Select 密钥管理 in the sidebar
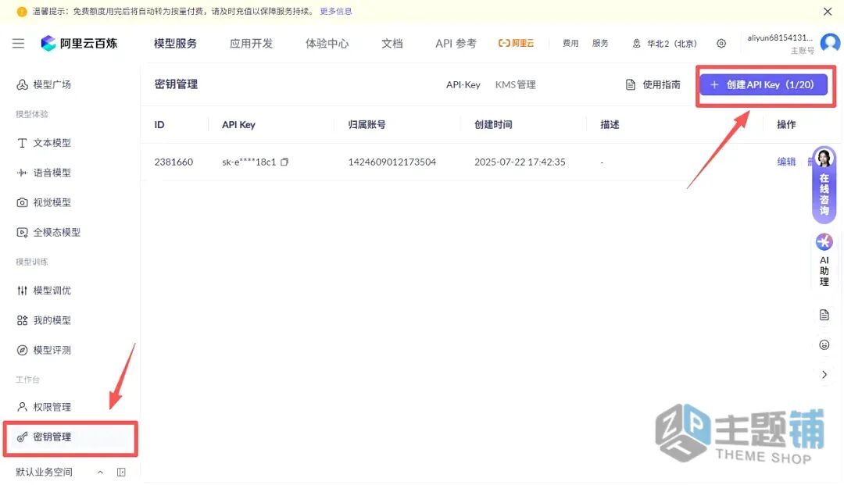844x485 pixels. [x=70, y=437]
